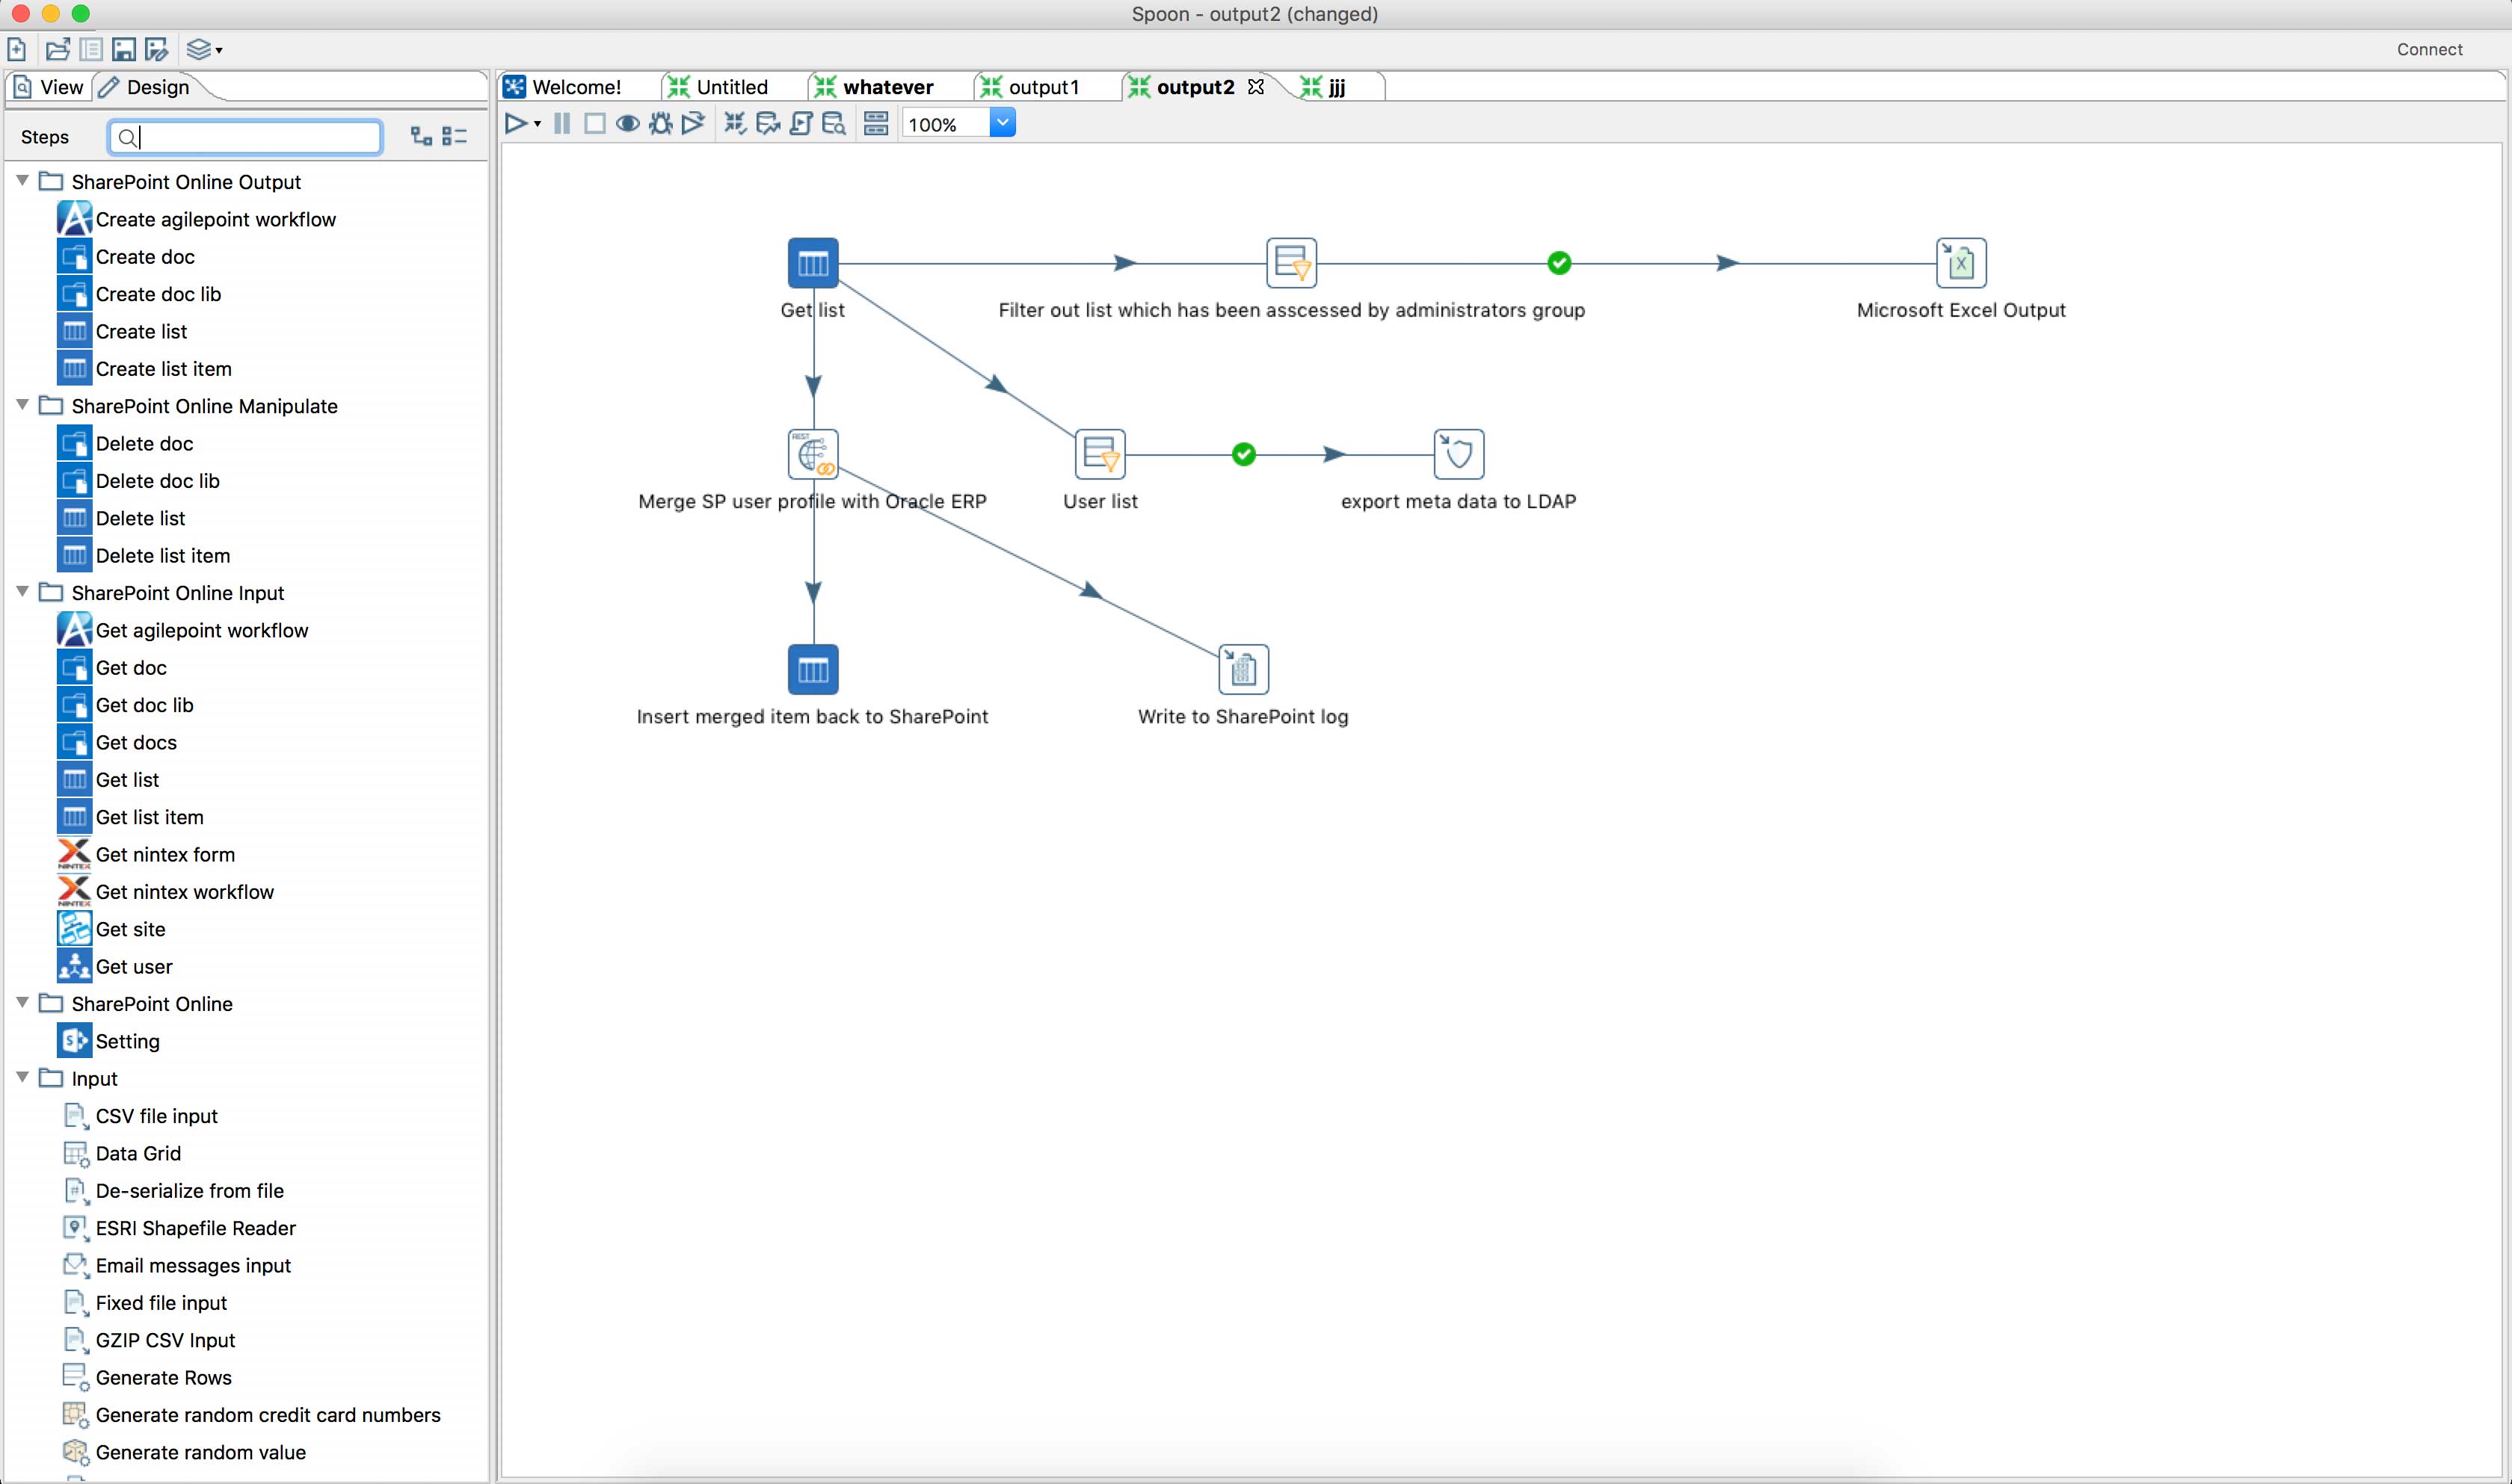Select Insert merged item back node
The image size is (2512, 1484).
813,669
